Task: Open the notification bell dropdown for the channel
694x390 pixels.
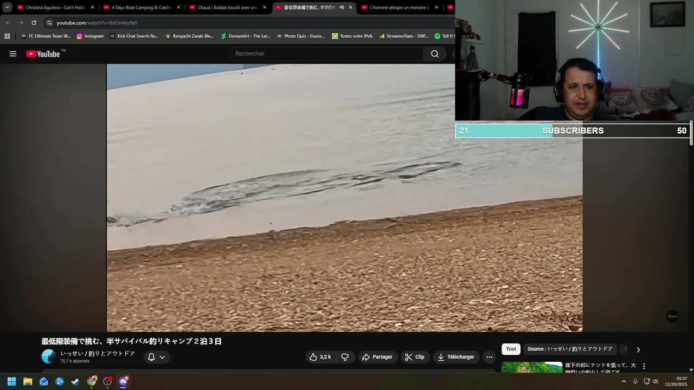Action: (x=157, y=357)
